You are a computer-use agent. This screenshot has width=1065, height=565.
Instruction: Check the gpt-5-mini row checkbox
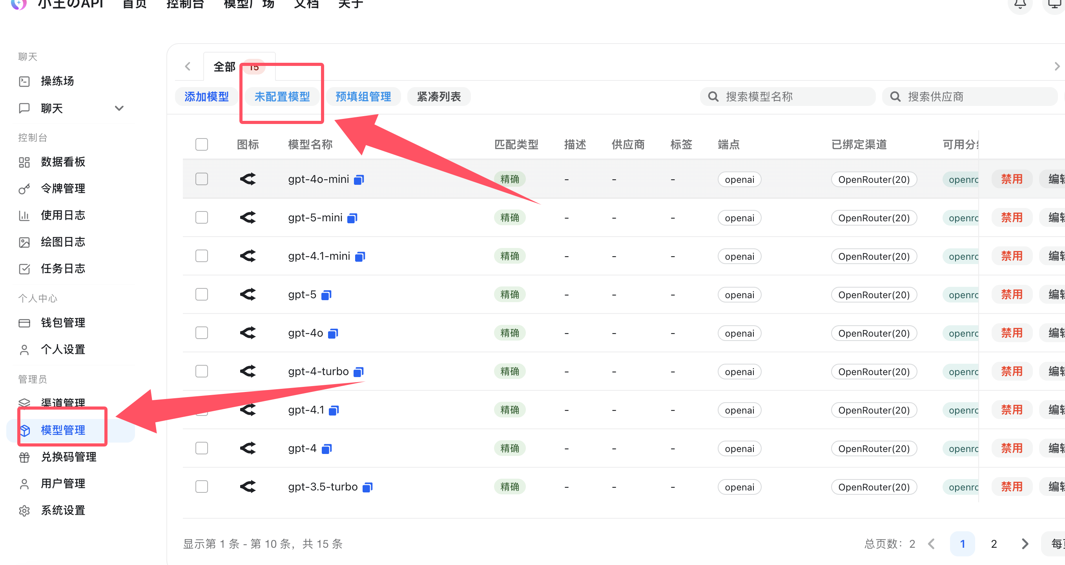202,217
